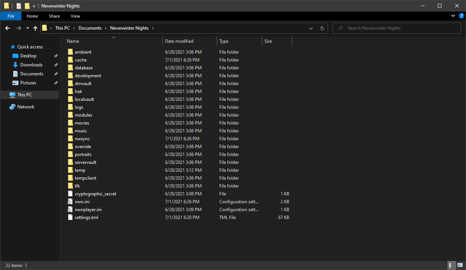This screenshot has width=466, height=270.
Task: Open the File menu
Action: pos(11,16)
